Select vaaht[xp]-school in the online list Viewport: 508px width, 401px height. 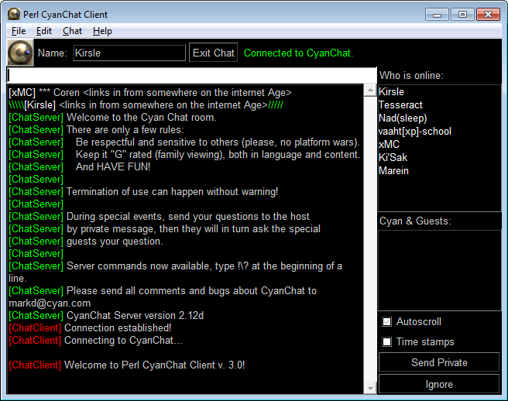click(x=415, y=131)
